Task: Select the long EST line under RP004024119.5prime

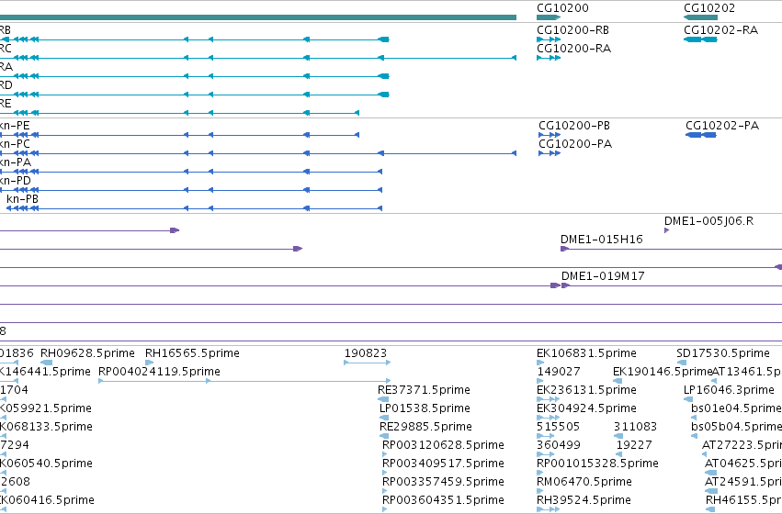Action: pyautogui.click(x=244, y=381)
